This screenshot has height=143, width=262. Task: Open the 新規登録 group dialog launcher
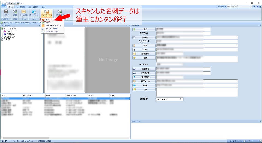click(x=10, y=19)
